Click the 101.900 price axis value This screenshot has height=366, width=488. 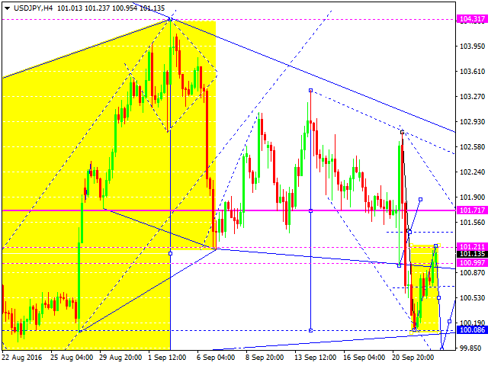pos(473,197)
